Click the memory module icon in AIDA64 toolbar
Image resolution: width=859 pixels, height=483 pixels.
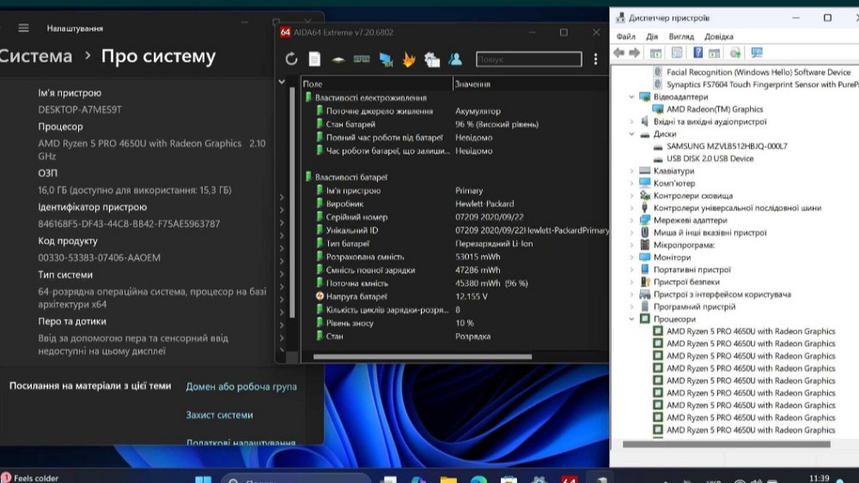[362, 59]
